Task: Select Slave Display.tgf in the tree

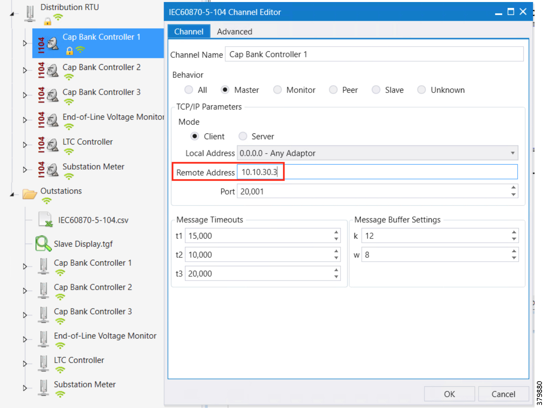Action: 83,244
